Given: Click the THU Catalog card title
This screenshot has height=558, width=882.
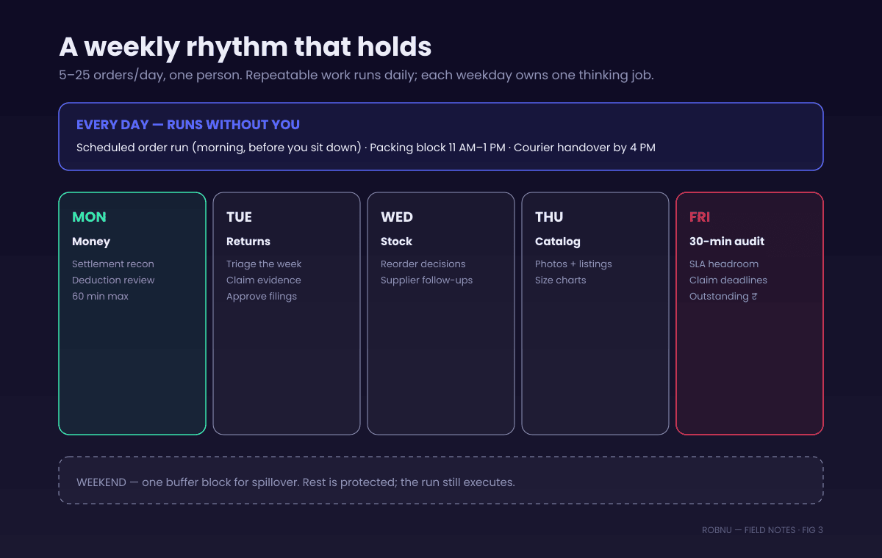Looking at the screenshot, I should click(557, 242).
